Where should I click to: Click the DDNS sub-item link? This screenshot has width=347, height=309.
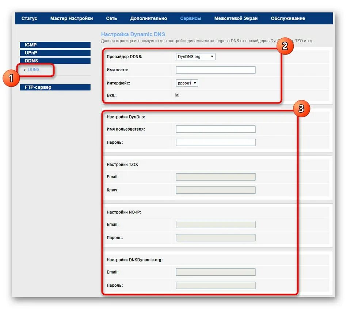[x=34, y=69]
